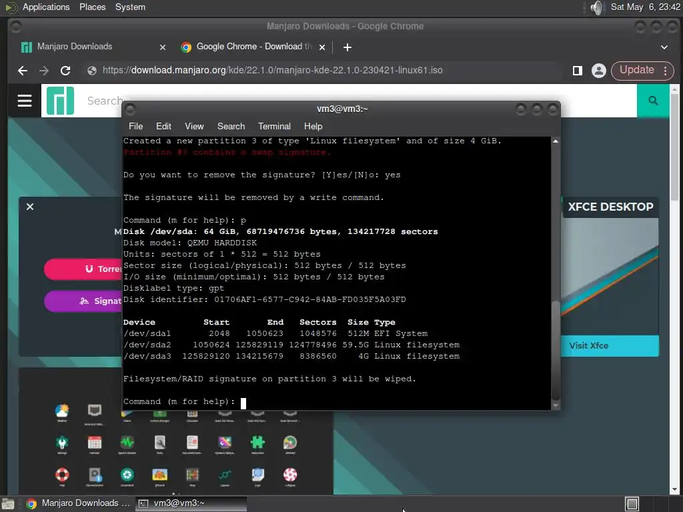Open the terminal Help menu
Image resolution: width=683 pixels, height=512 pixels.
pos(313,126)
